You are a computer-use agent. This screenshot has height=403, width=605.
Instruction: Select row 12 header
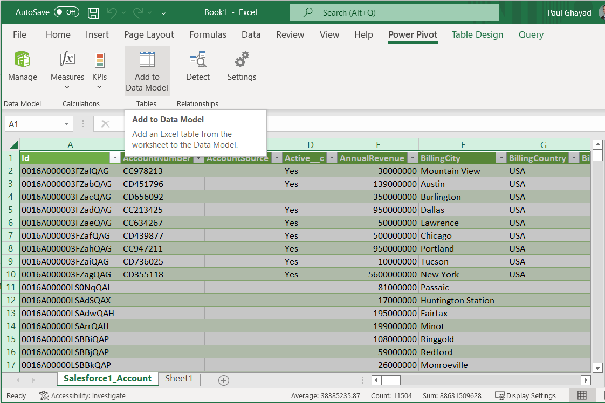(10, 301)
